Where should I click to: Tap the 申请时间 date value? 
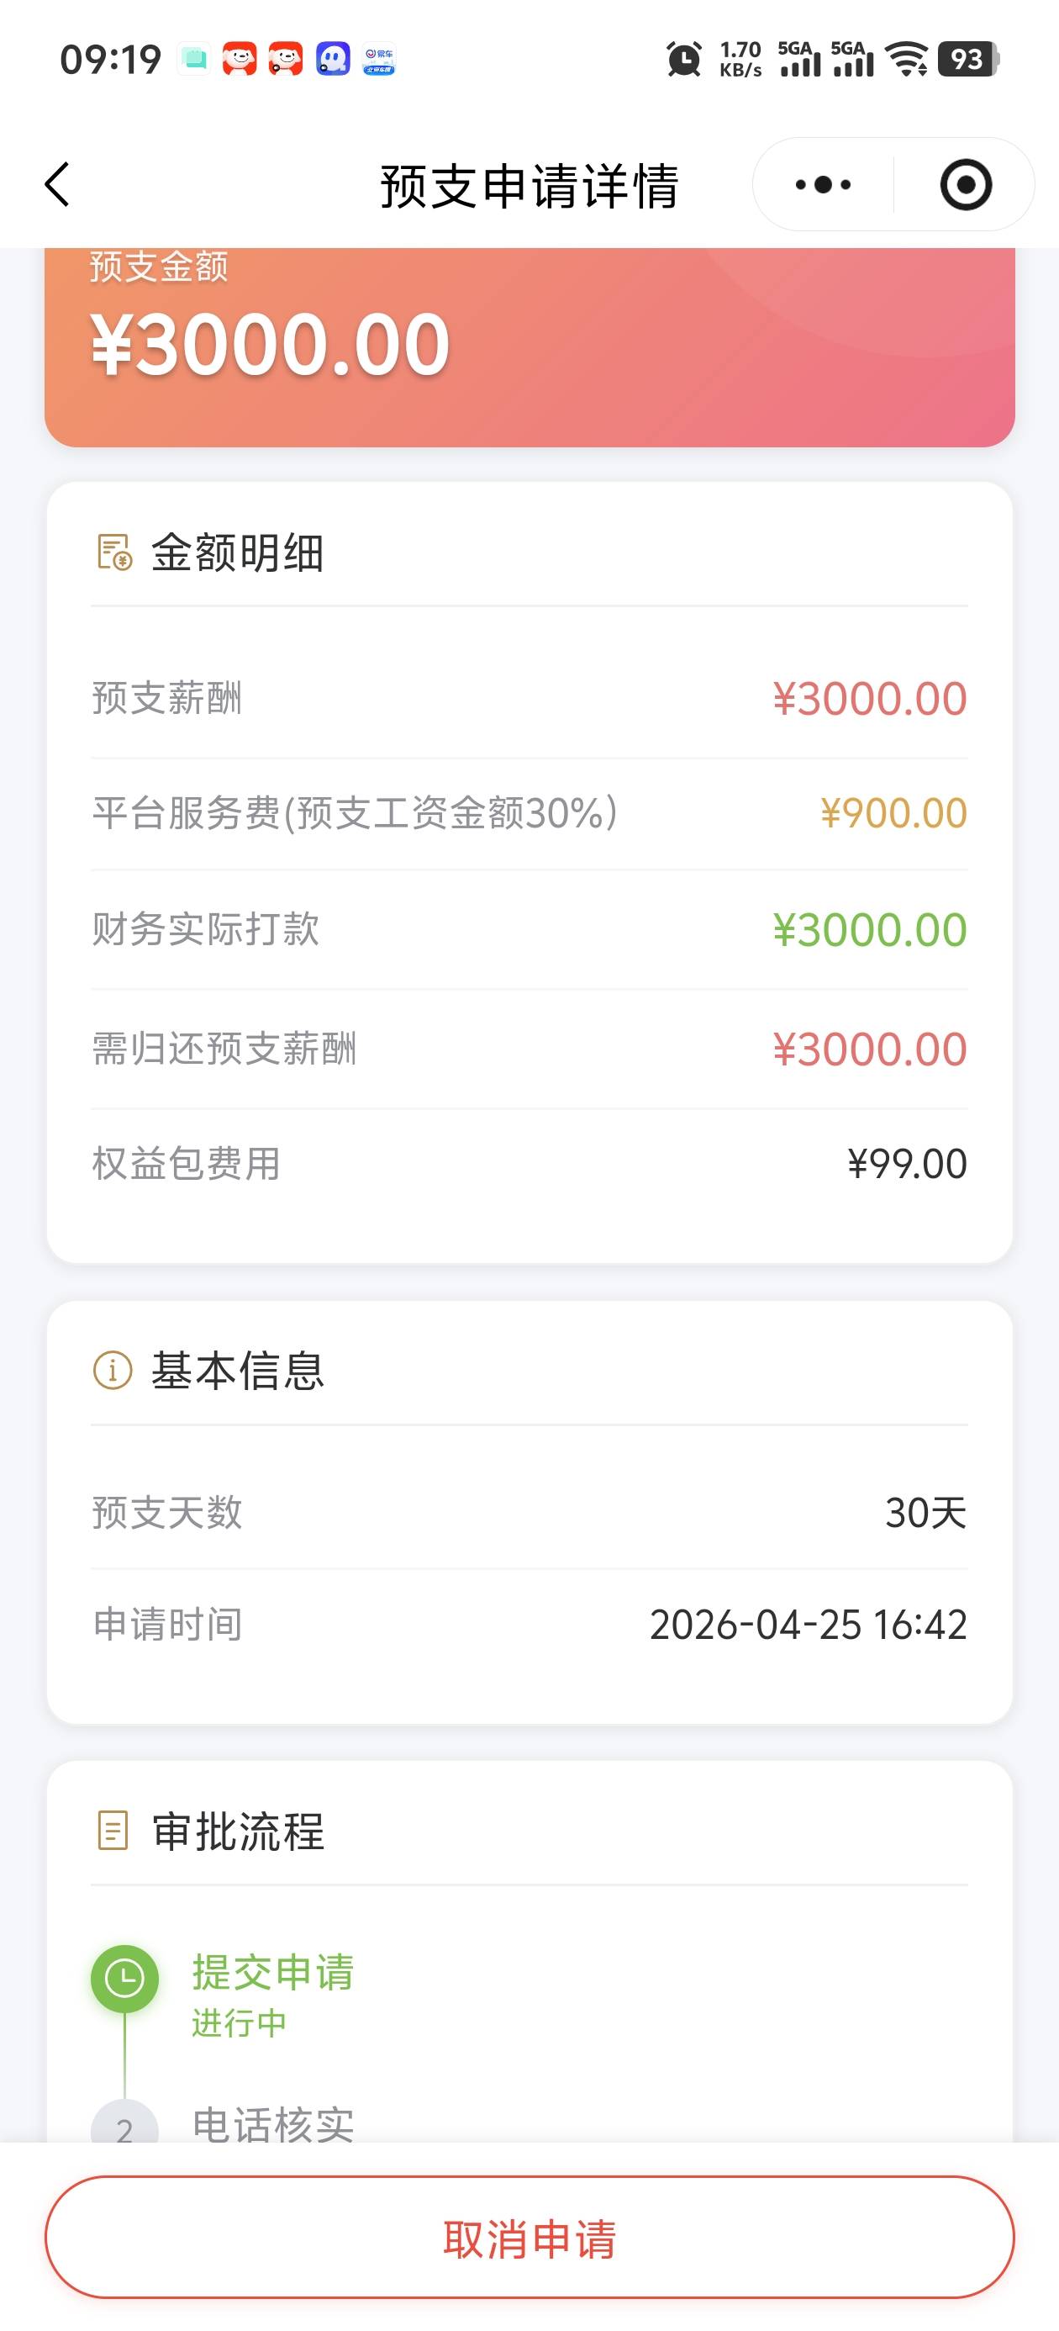808,1625
